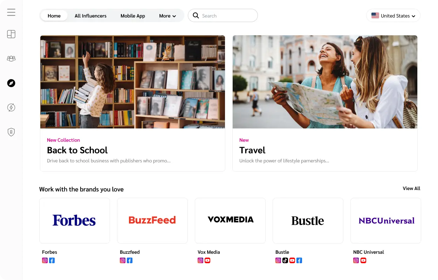Open the United States country selector

[393, 16]
